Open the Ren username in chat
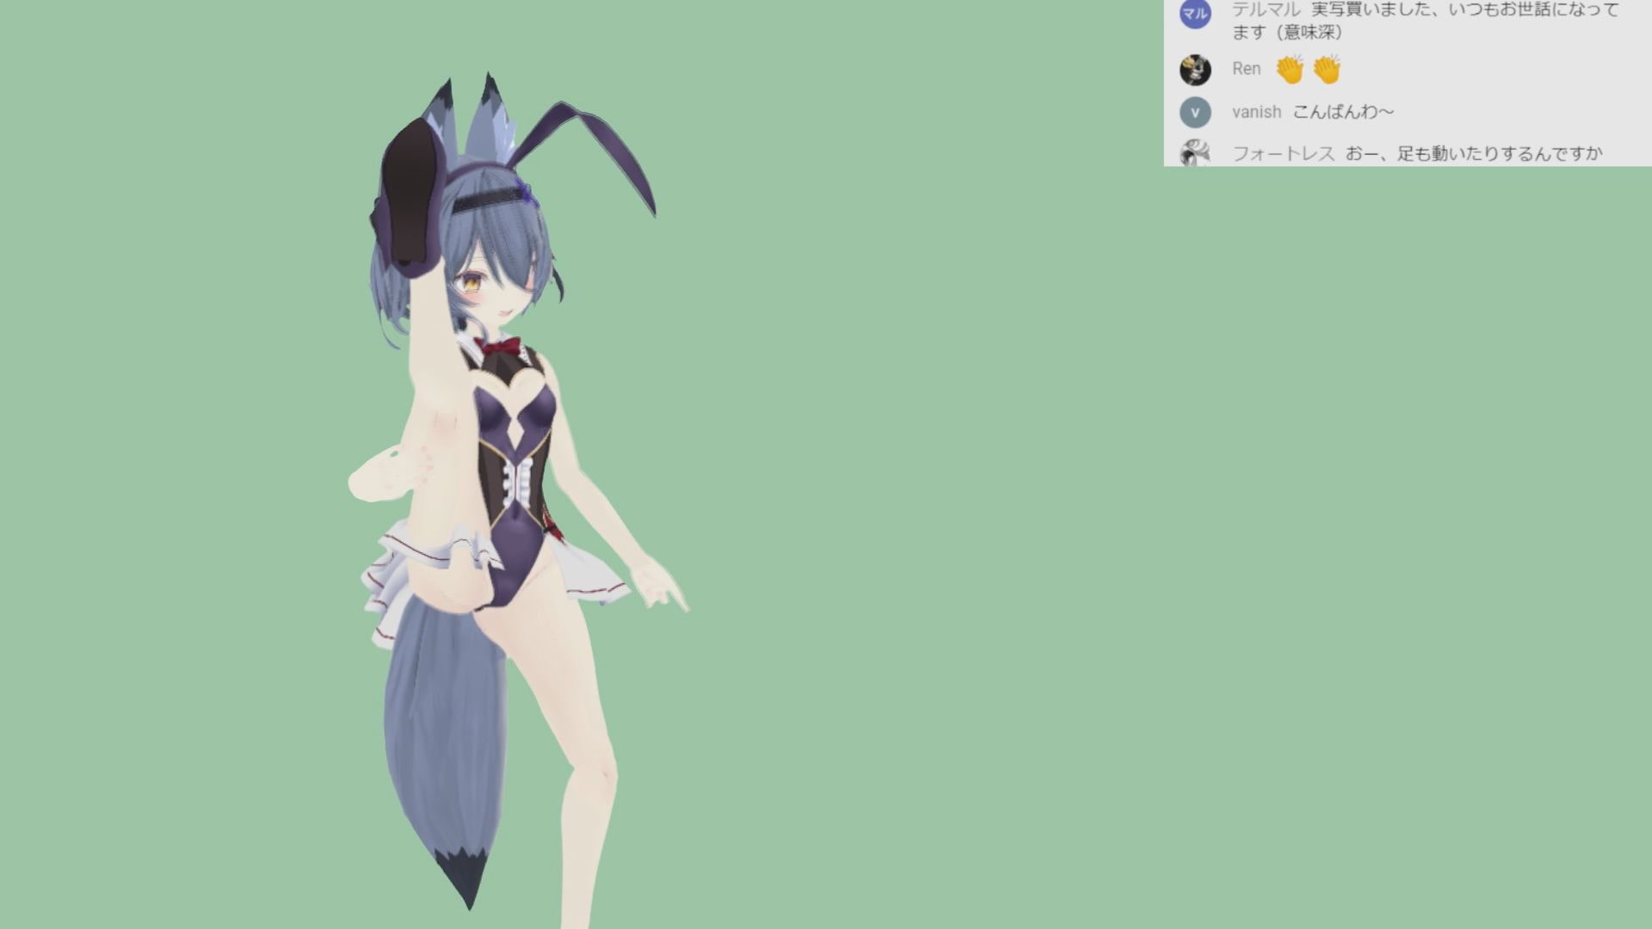Image resolution: width=1652 pixels, height=929 pixels. (x=1246, y=69)
